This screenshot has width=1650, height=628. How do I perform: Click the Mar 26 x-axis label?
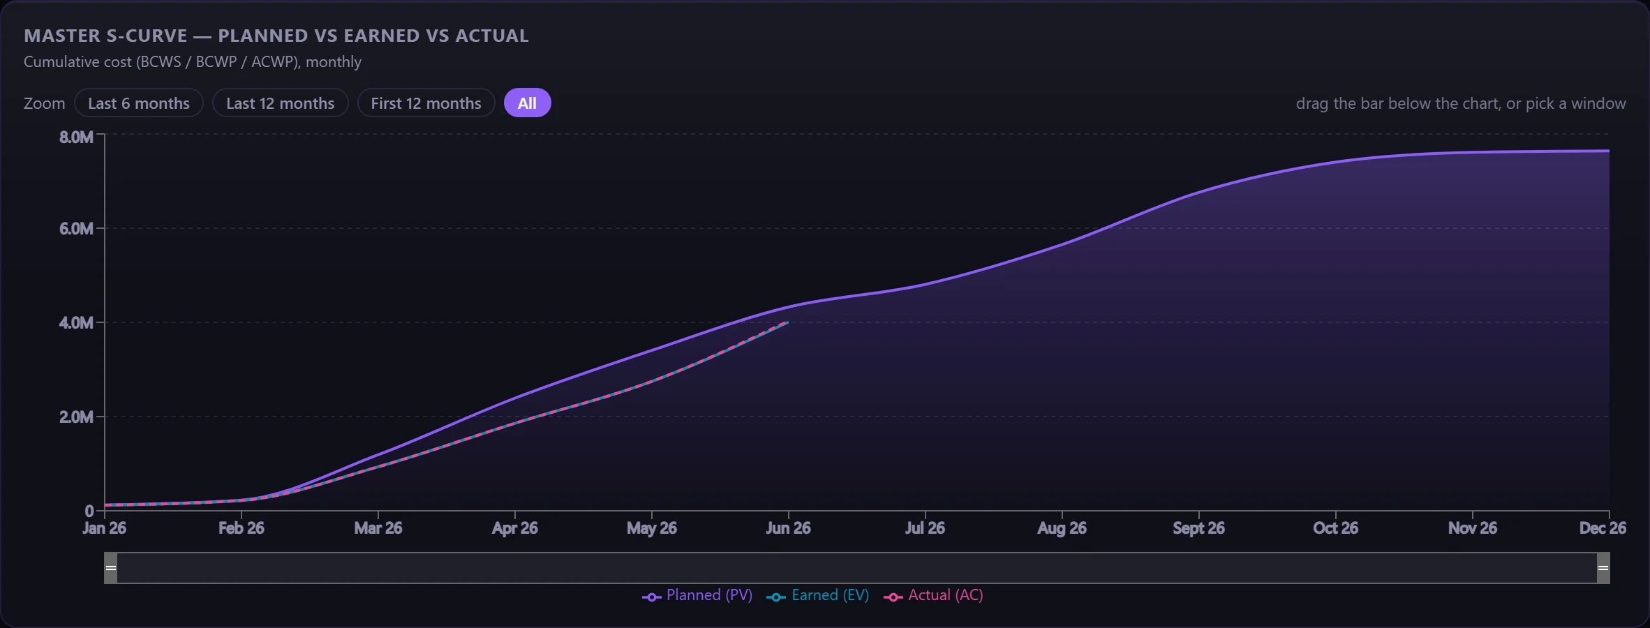click(378, 528)
